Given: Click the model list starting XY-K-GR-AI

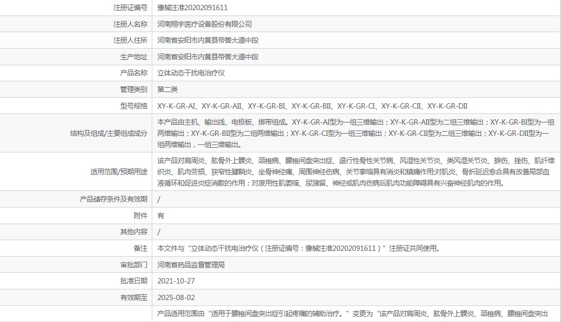Looking at the screenshot, I should pyautogui.click(x=313, y=106).
